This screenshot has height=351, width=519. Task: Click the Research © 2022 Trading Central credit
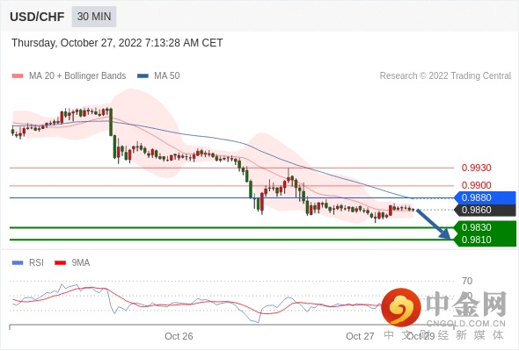click(x=445, y=75)
